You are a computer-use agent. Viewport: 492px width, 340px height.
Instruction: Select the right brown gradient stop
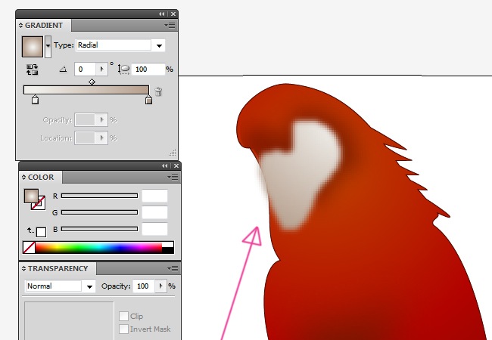[148, 100]
